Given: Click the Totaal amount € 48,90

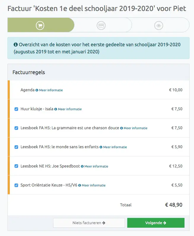Looking at the screenshot, I should 174,205.
